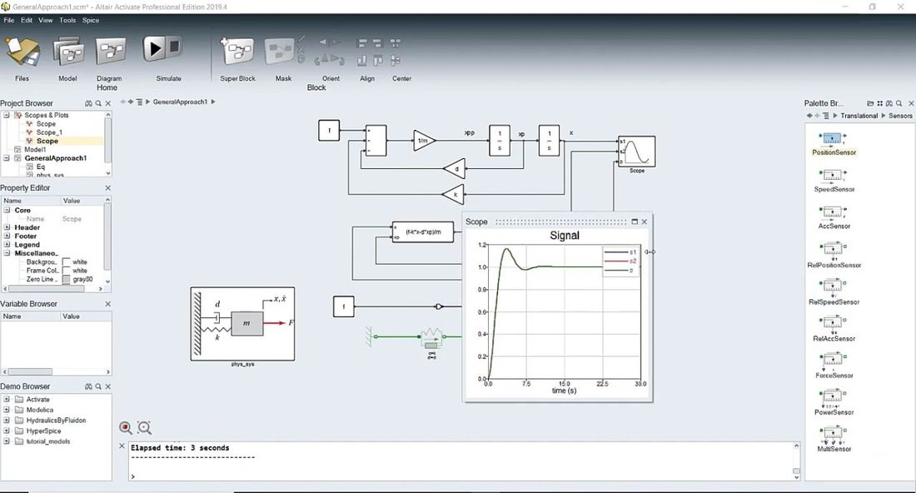Run the simulation with the play icon
Image resolution: width=916 pixels, height=493 pixels.
click(156, 48)
